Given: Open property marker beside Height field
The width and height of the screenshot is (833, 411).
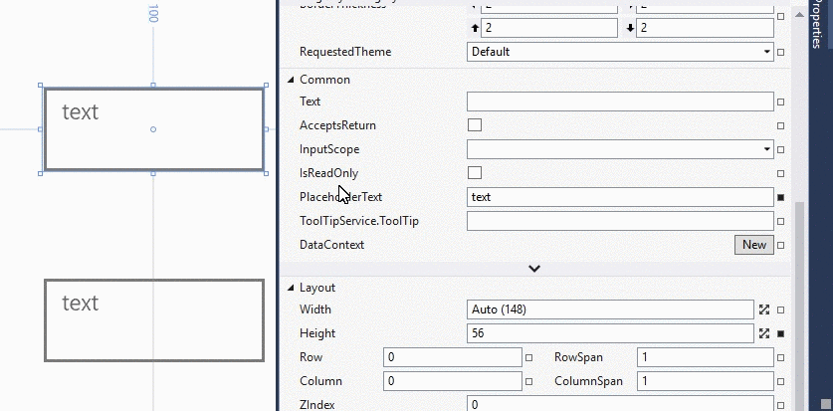Looking at the screenshot, I should click(x=781, y=333).
